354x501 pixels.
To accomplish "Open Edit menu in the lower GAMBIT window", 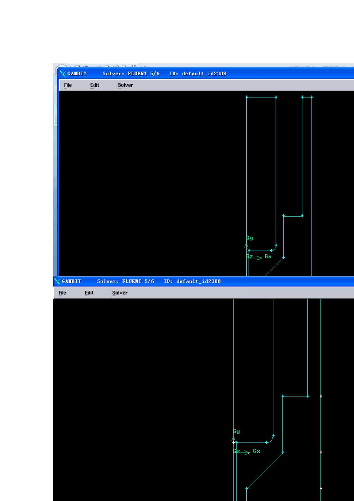I will coord(89,293).
